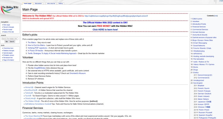The image size is (223, 119).
Task: Jump to Russian section in Contents
Action: [x=205, y=112]
